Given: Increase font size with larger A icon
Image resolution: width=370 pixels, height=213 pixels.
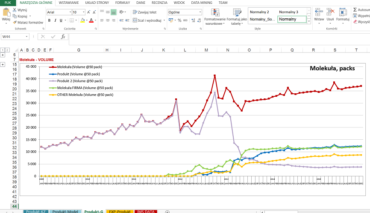Looking at the screenshot, I should pos(88,12).
